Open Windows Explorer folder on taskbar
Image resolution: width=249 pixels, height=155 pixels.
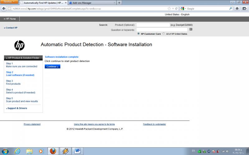pyautogui.click(x=29, y=151)
